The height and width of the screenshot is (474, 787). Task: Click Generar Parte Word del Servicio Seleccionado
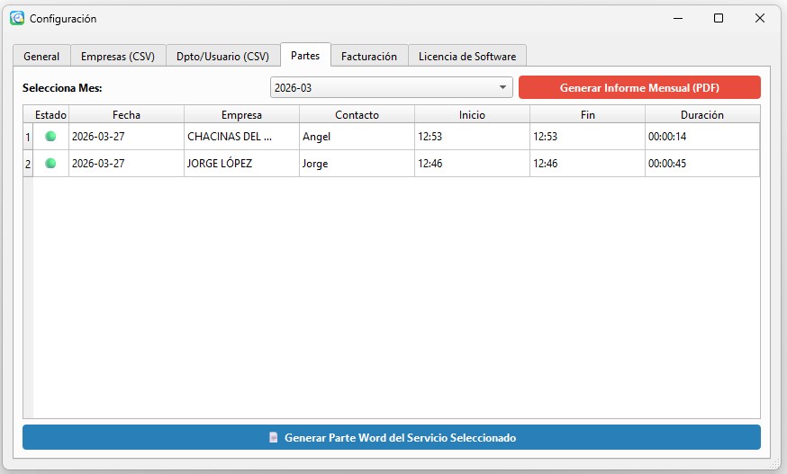click(392, 437)
